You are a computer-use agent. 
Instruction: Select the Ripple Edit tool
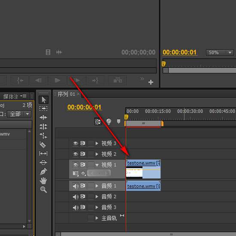pos(43,118)
